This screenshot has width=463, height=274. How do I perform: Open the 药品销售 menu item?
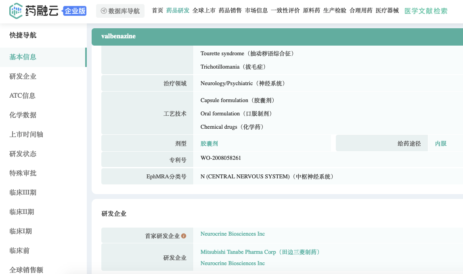tap(230, 10)
